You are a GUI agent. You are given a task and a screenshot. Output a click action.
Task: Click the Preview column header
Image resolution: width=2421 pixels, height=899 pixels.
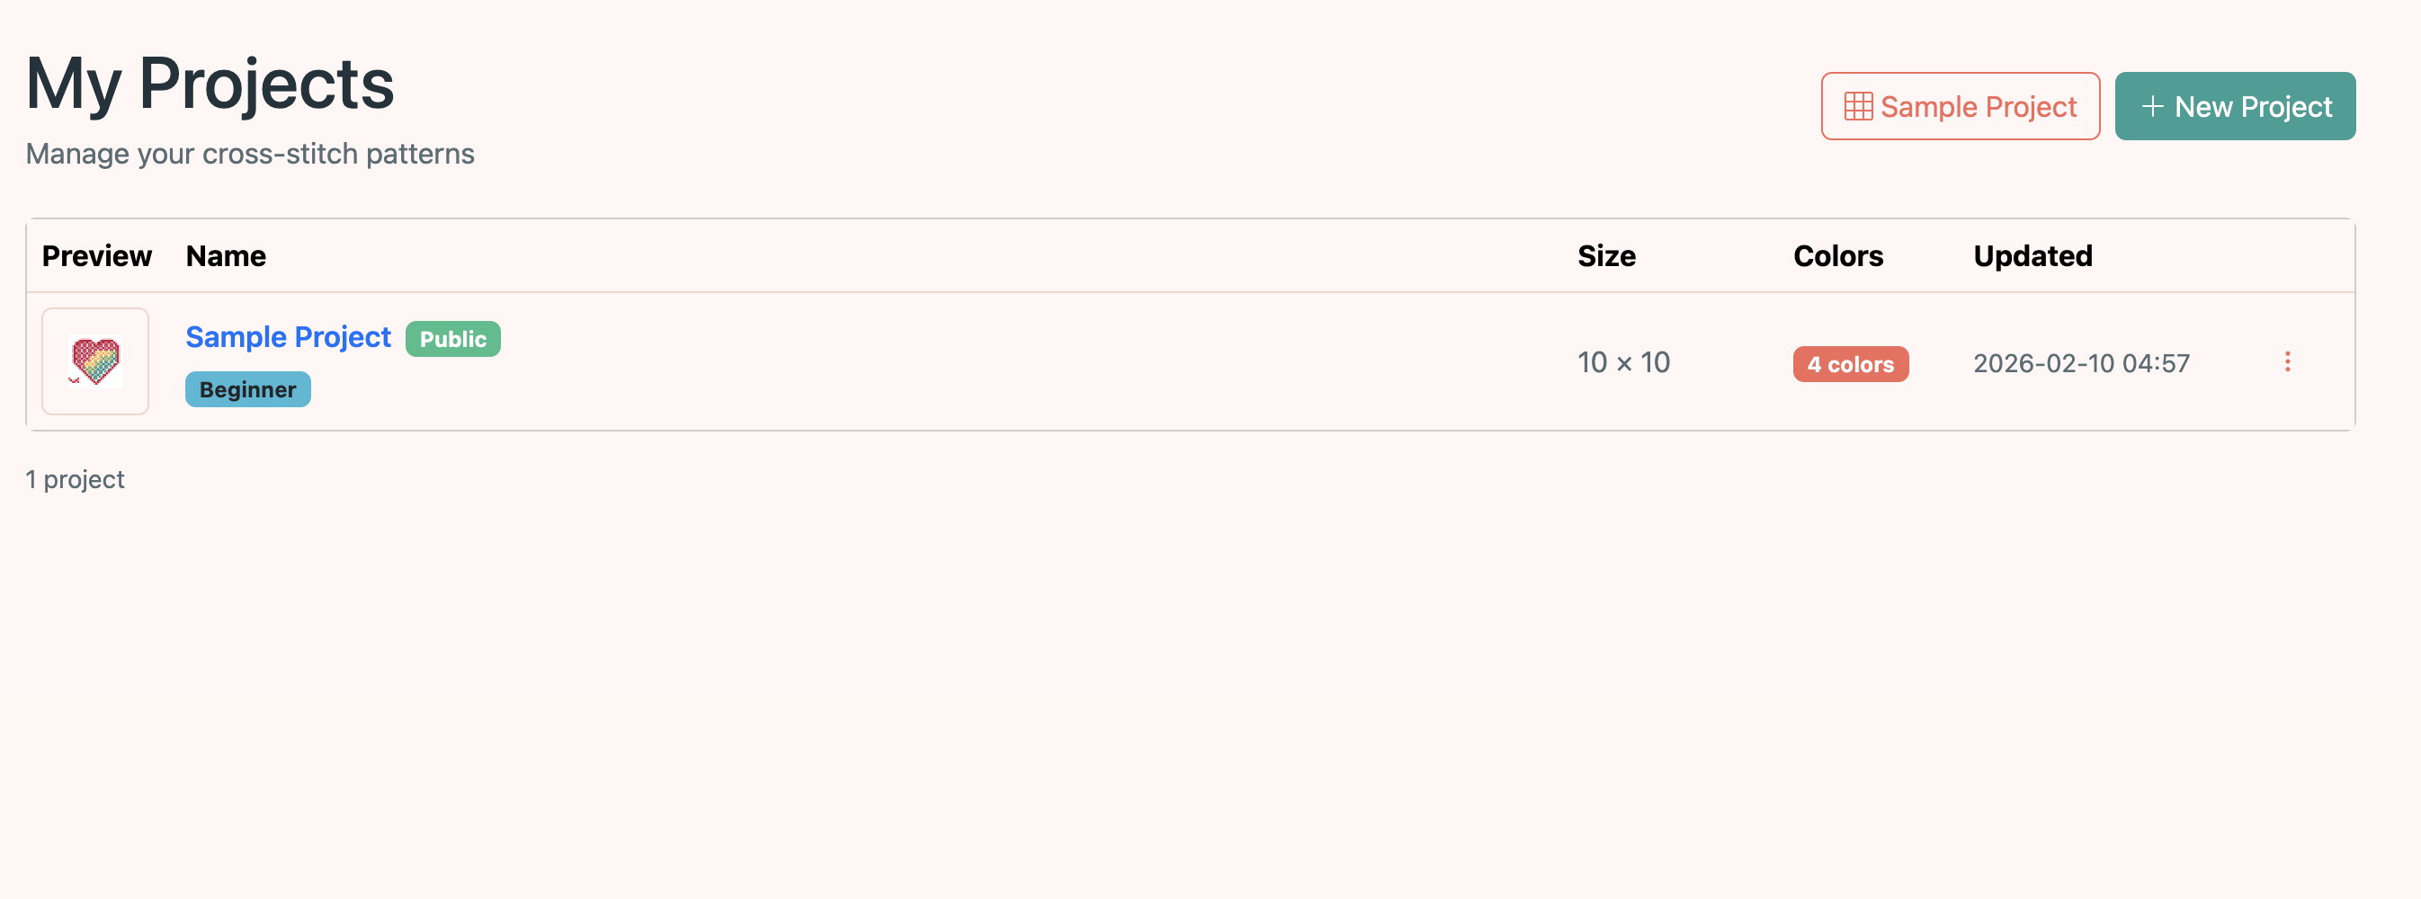tap(97, 254)
